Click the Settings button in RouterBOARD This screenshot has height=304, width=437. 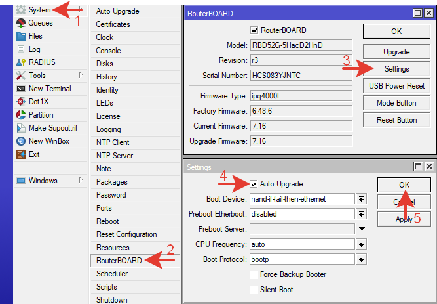[396, 69]
